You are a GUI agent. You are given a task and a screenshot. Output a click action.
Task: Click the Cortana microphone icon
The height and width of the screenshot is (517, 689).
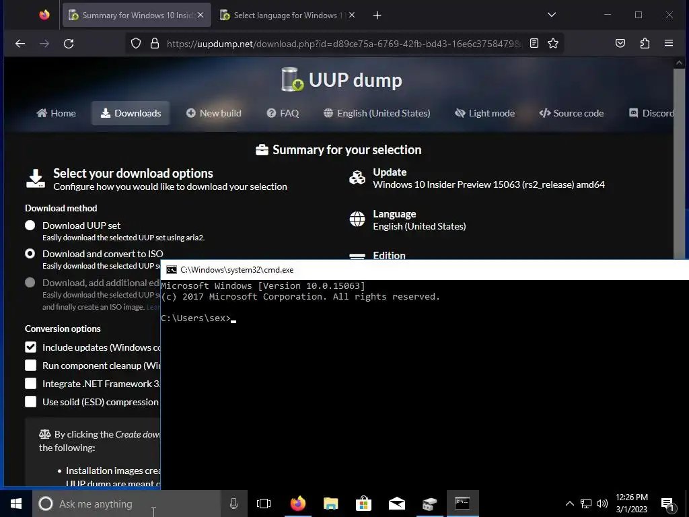[x=233, y=504]
